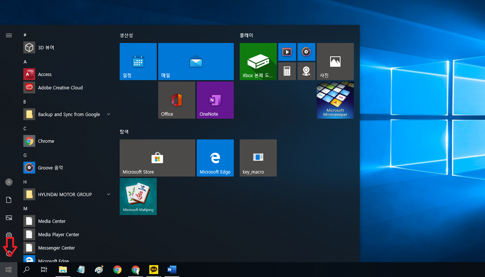Open Media Center in the app list
The image size is (485, 277).
click(x=67, y=221)
